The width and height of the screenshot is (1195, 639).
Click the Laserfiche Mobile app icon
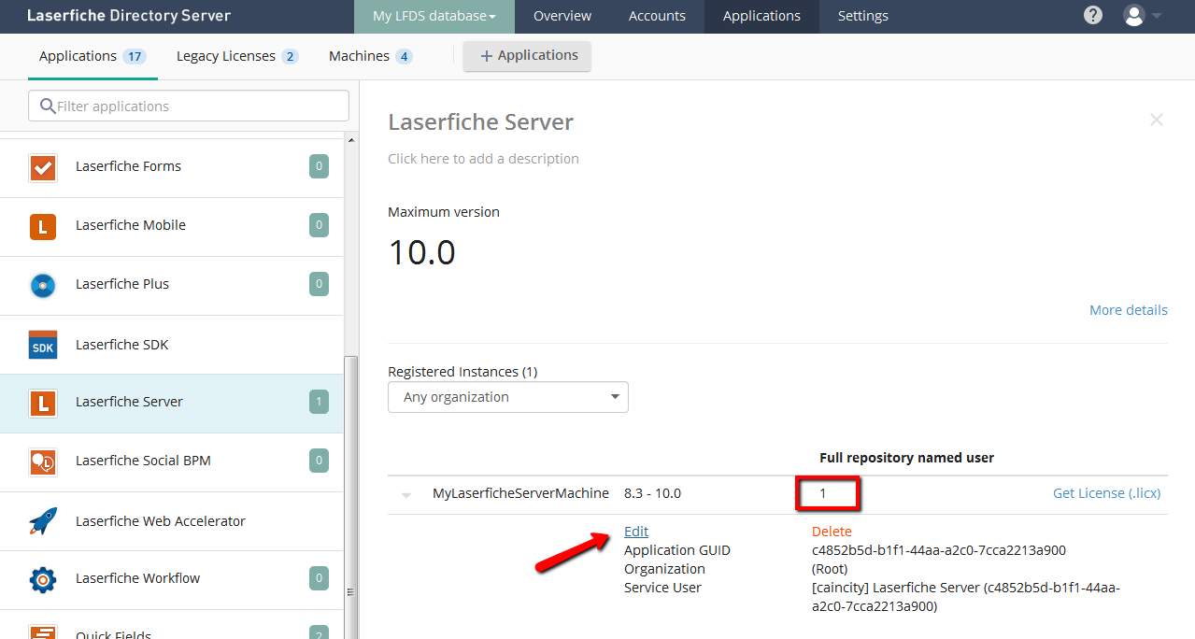(x=43, y=226)
